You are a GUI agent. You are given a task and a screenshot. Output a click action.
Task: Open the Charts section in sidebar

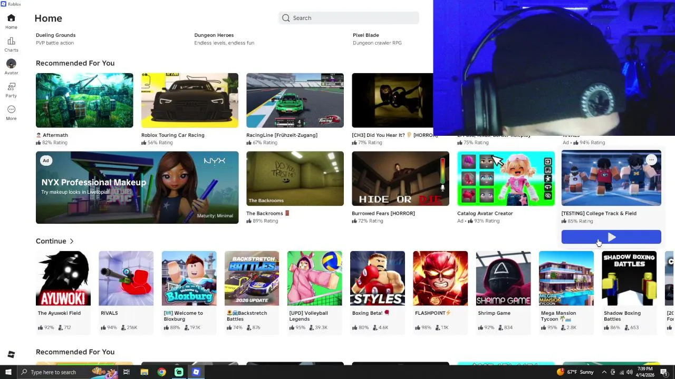[x=11, y=45]
